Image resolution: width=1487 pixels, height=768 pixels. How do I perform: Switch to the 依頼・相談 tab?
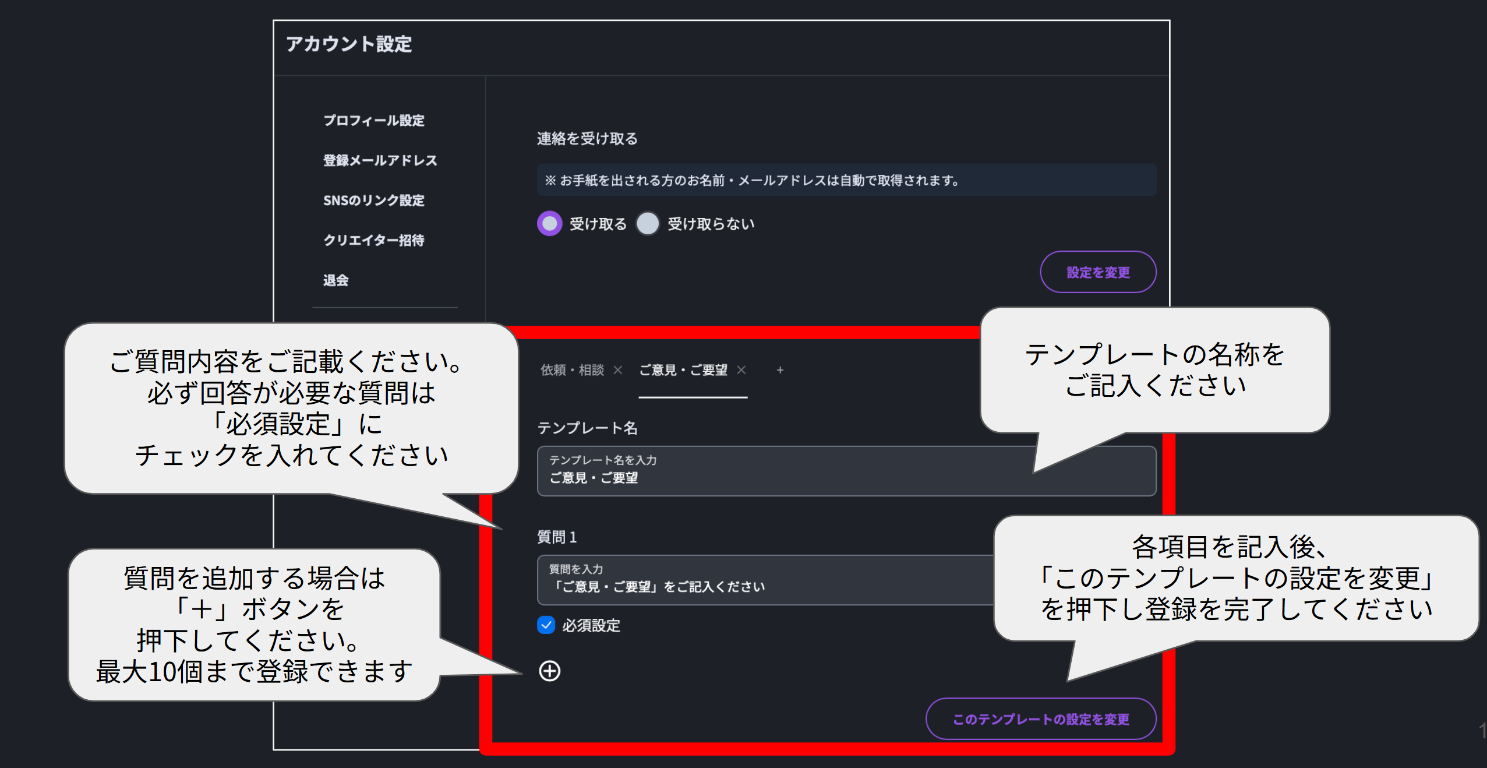(x=572, y=370)
